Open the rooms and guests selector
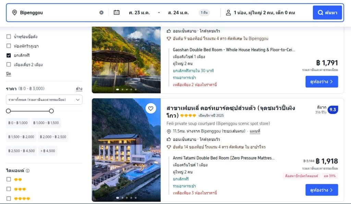The height and width of the screenshot is (204, 351). coord(264,13)
